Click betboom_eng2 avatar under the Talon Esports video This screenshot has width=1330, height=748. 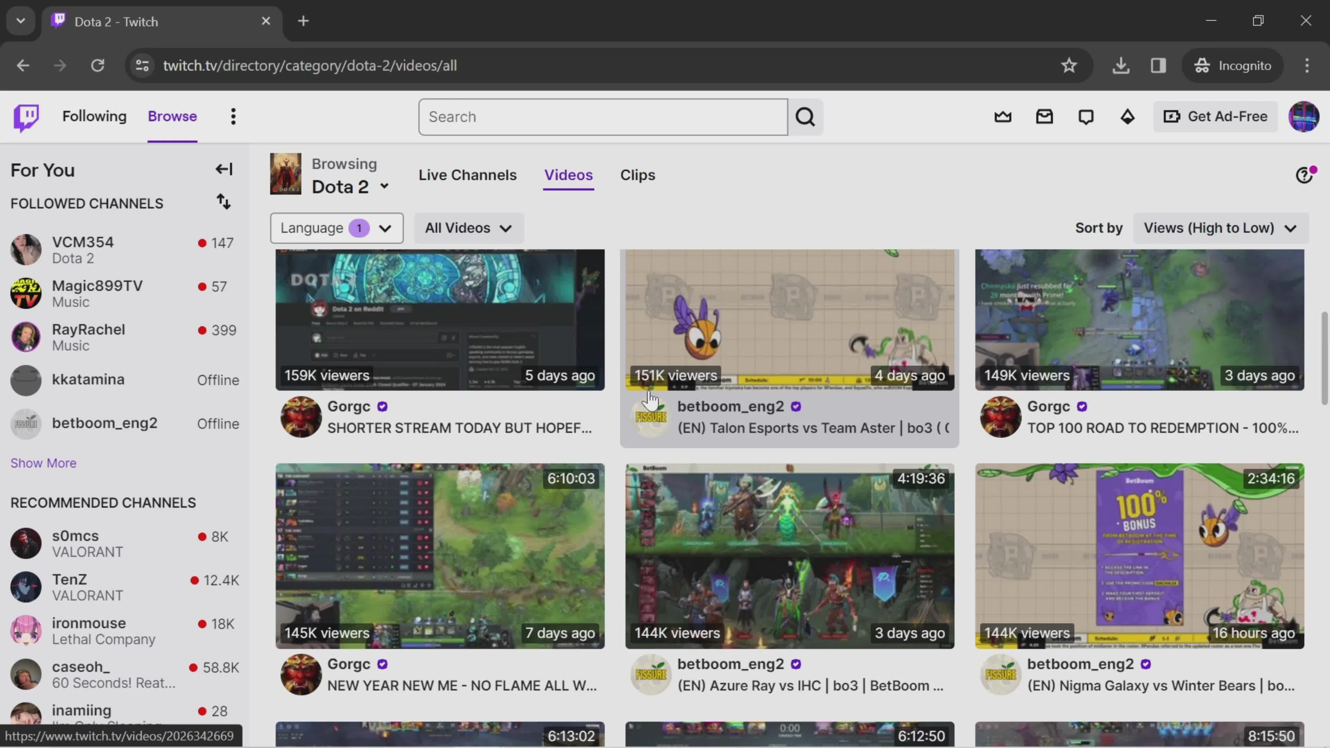pyautogui.click(x=650, y=417)
